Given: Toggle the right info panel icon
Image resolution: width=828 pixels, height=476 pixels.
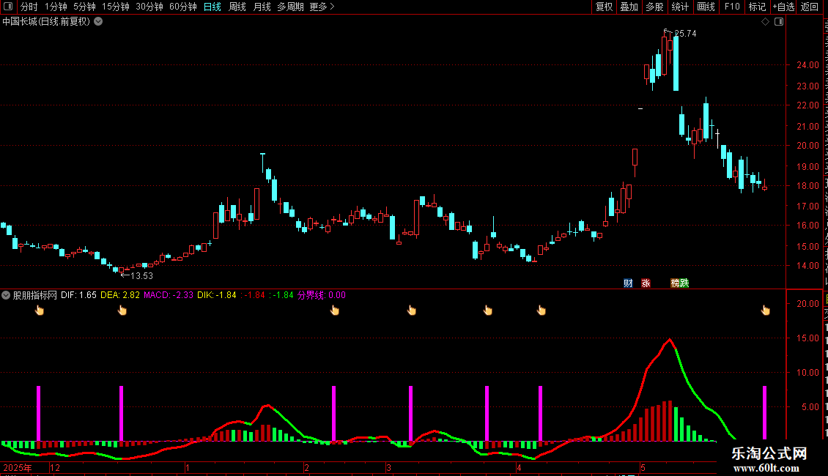Looking at the screenshot, I should (x=779, y=22).
